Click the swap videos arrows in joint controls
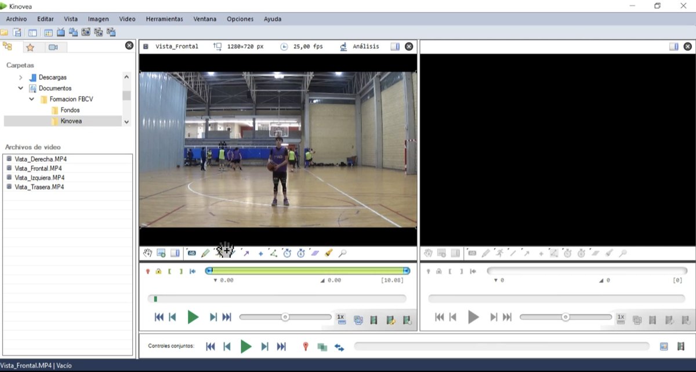Screen dimensions: 696x372 [339, 347]
